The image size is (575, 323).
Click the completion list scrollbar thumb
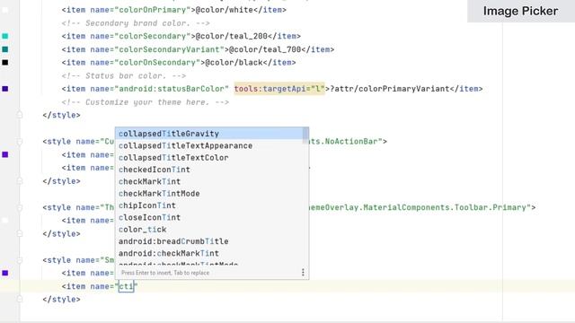click(305, 135)
